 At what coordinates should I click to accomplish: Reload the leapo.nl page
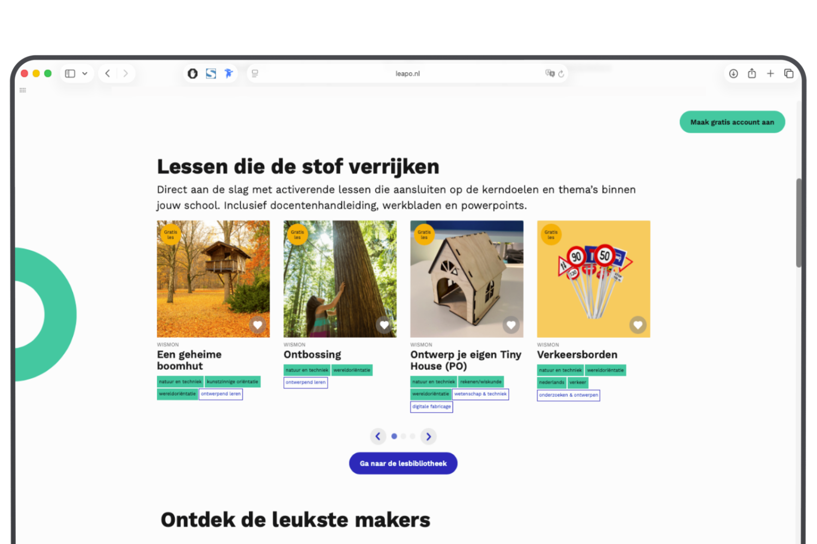(x=561, y=74)
